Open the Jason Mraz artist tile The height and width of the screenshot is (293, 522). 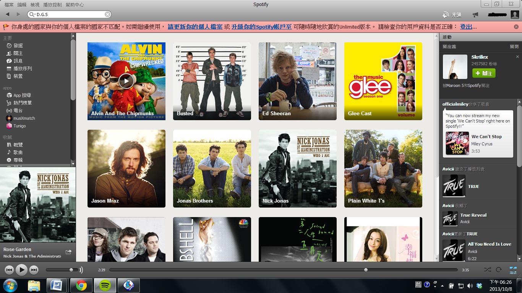pyautogui.click(x=126, y=169)
